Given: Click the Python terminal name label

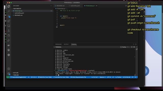Looking at the screenshot, I should (x=123, y=47).
